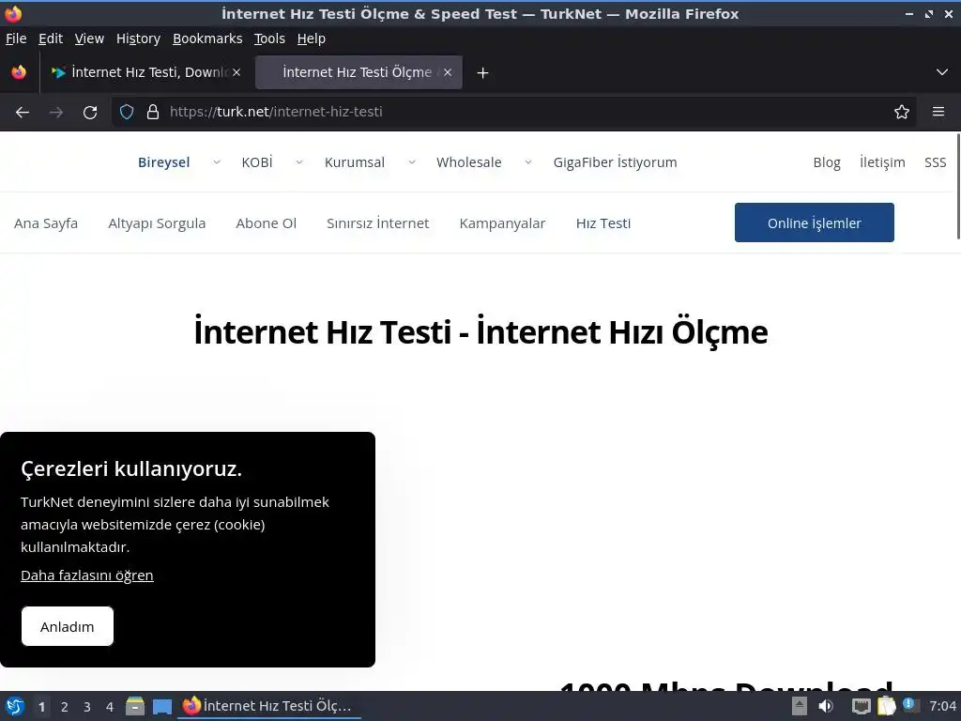This screenshot has height=721, width=961.
Task: Close the active TurkNet tab
Action: (448, 72)
